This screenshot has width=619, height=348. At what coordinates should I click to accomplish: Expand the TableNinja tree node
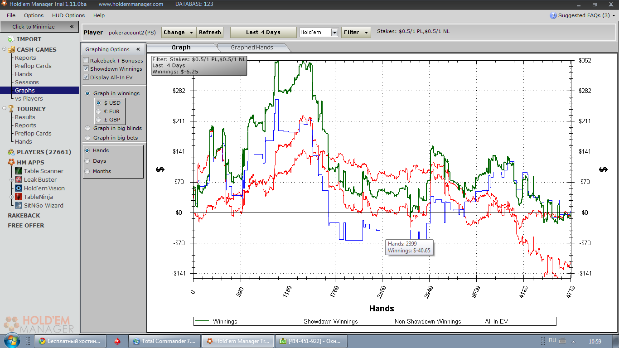point(12,197)
